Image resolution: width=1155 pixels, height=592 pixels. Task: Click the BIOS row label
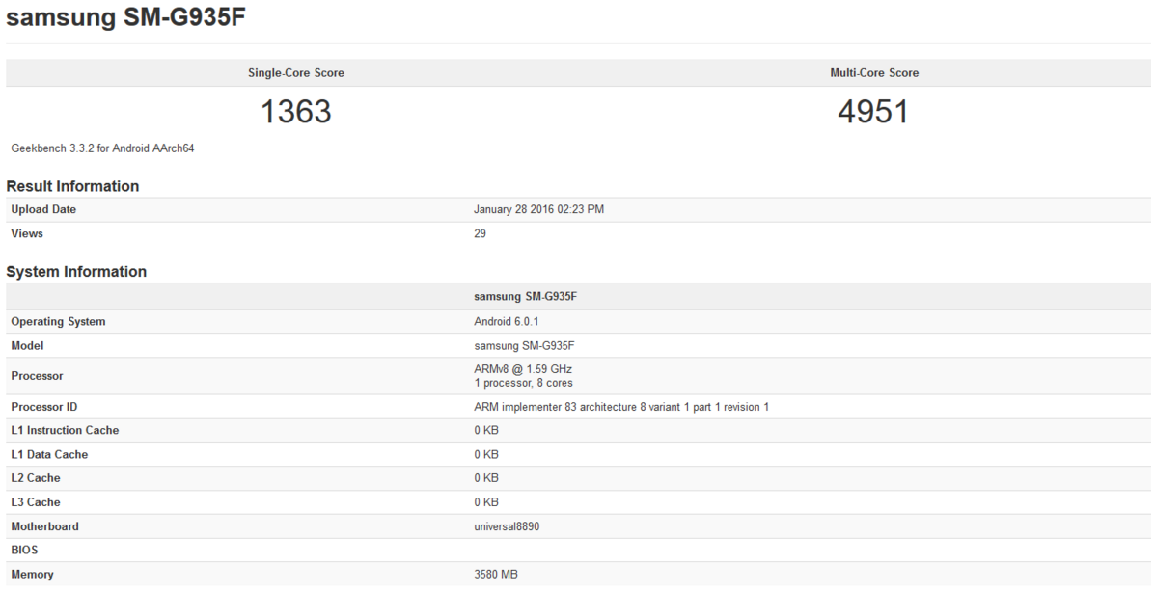tap(24, 550)
